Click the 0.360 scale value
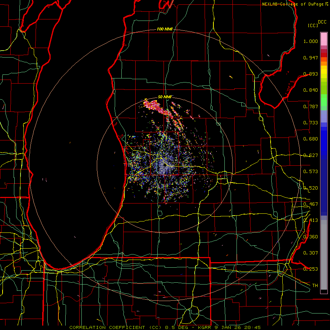330x330 pixels. (311, 237)
